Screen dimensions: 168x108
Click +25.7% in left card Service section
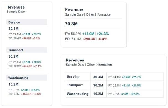coord(37,34)
